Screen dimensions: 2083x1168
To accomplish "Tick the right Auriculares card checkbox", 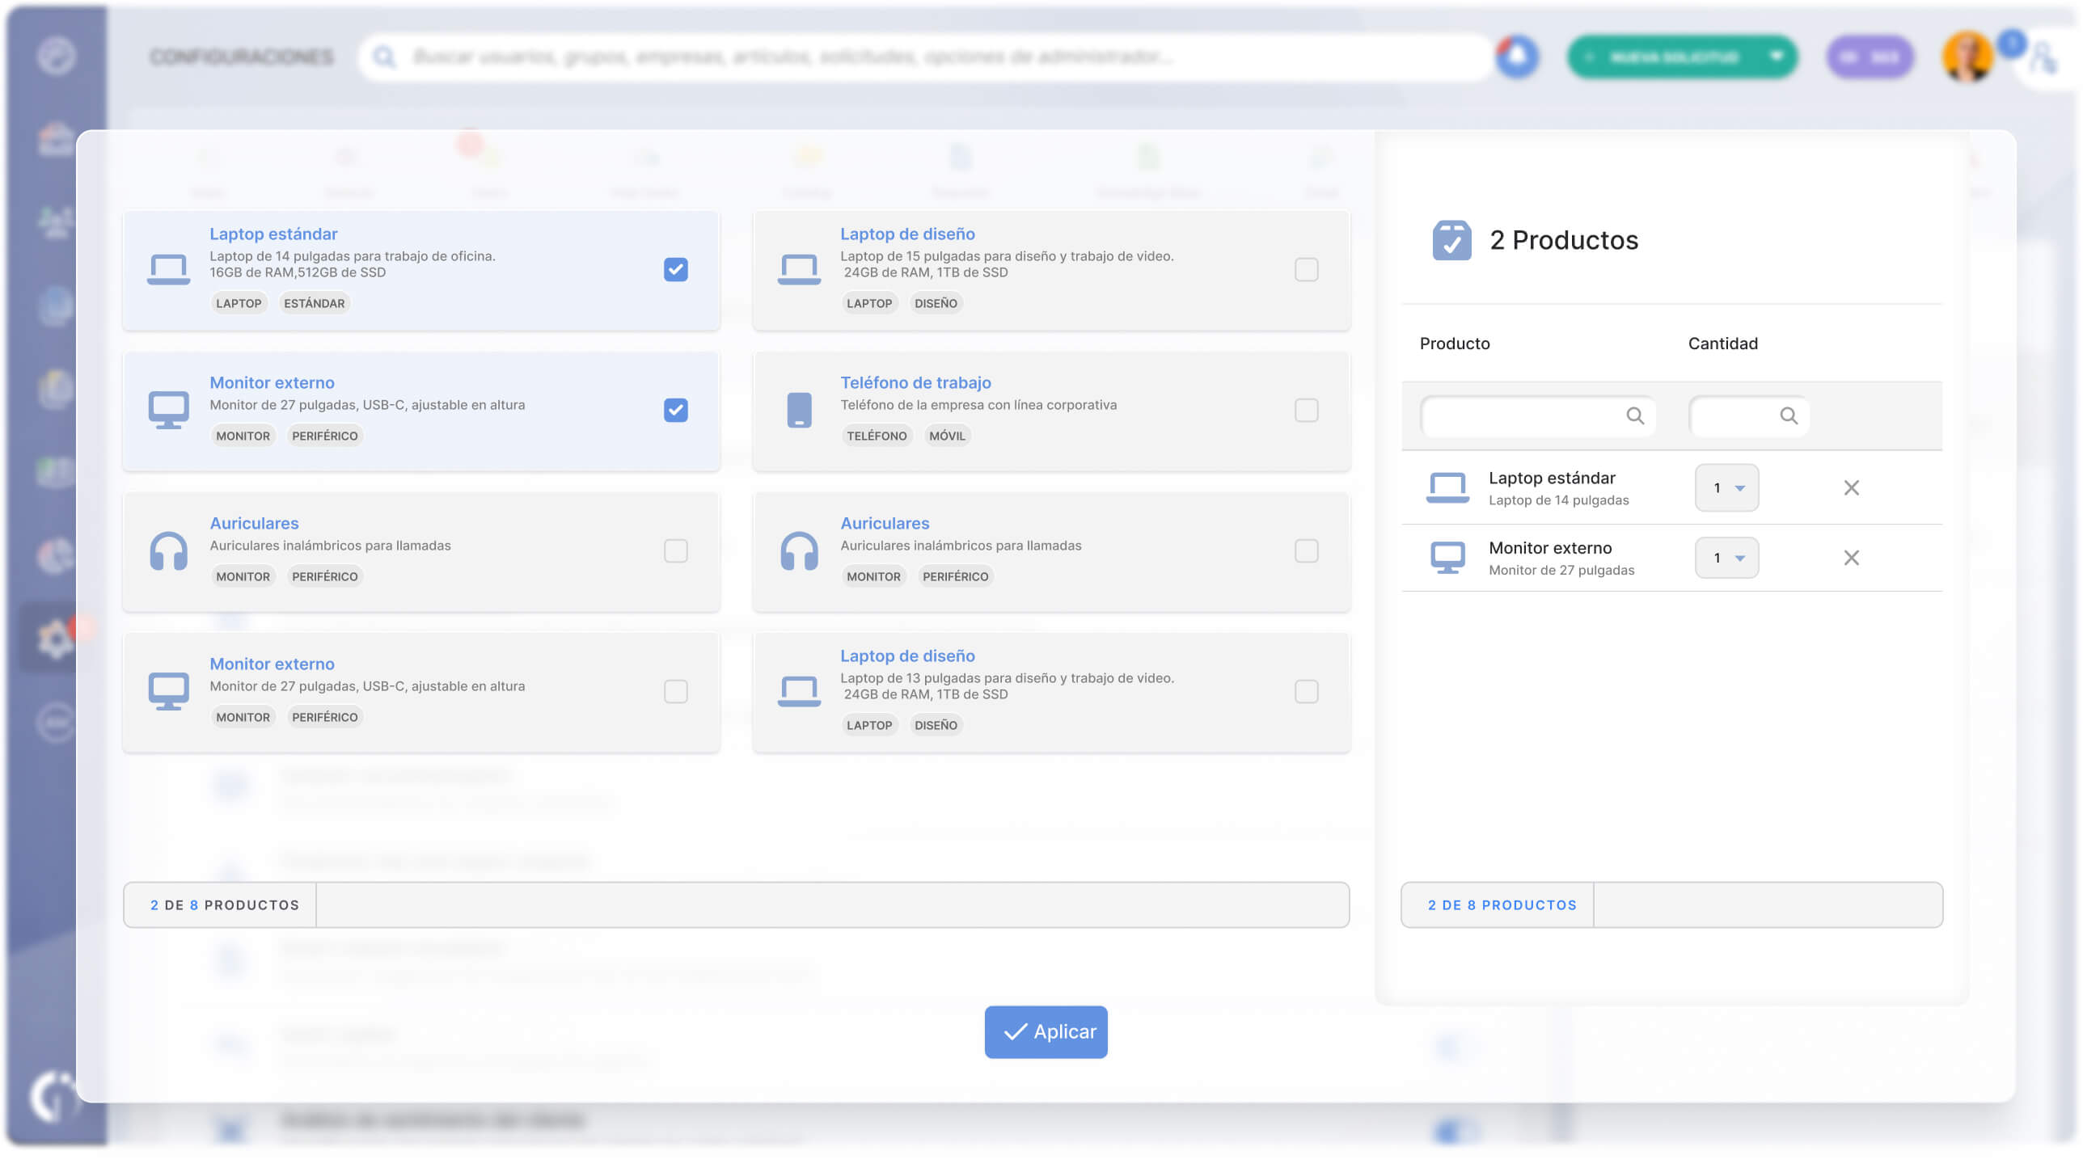I will (1306, 550).
